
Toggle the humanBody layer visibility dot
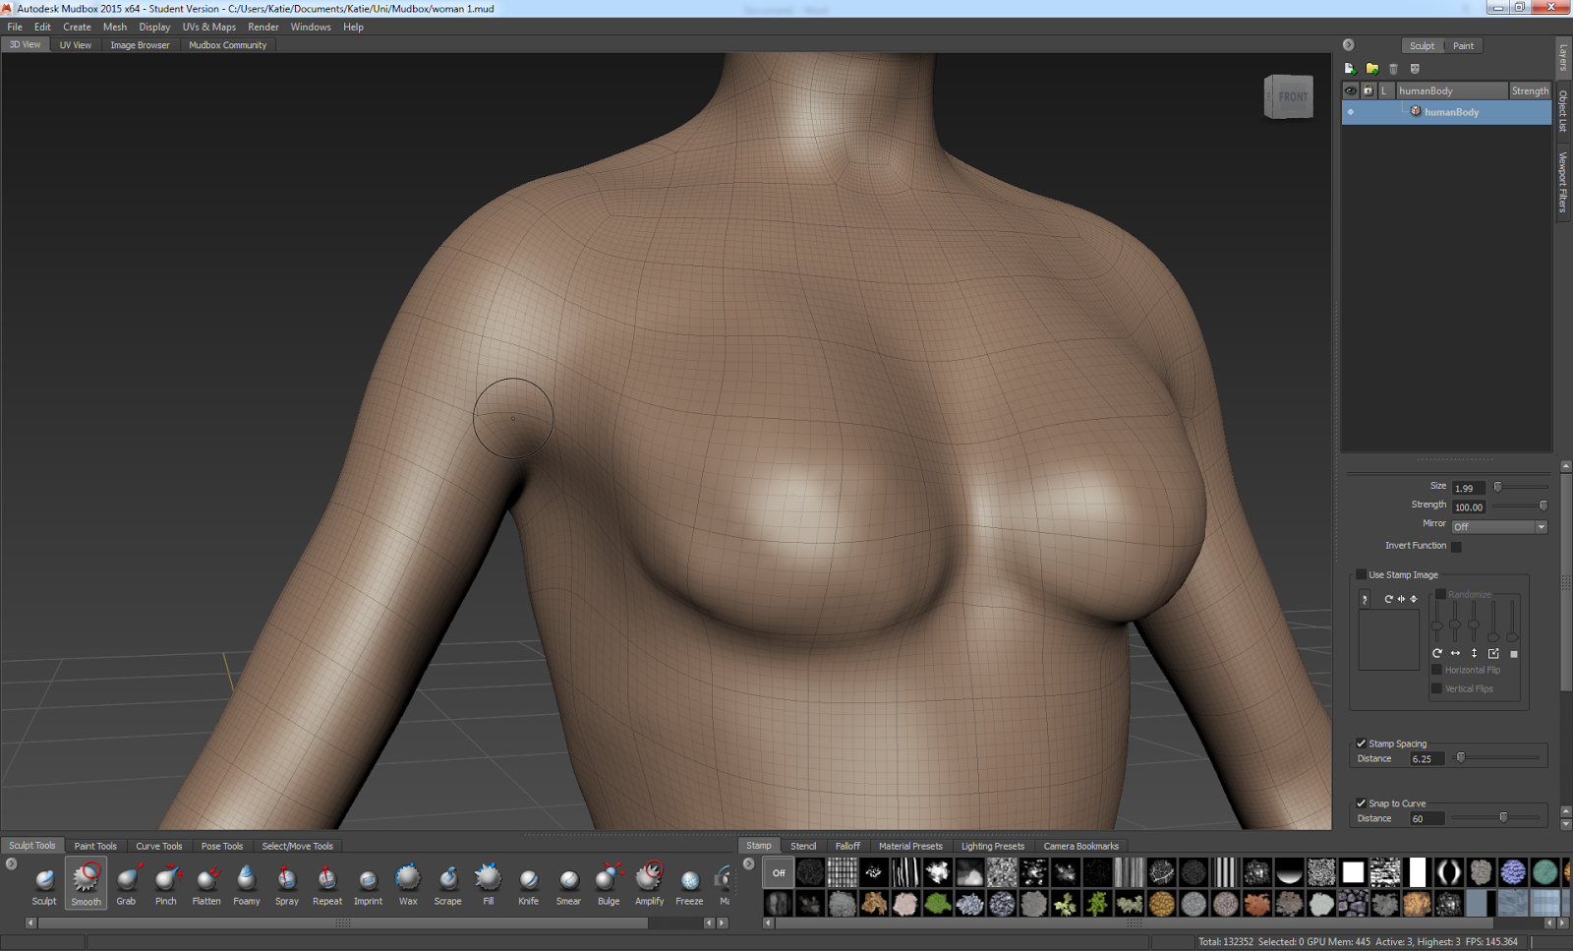[1351, 112]
